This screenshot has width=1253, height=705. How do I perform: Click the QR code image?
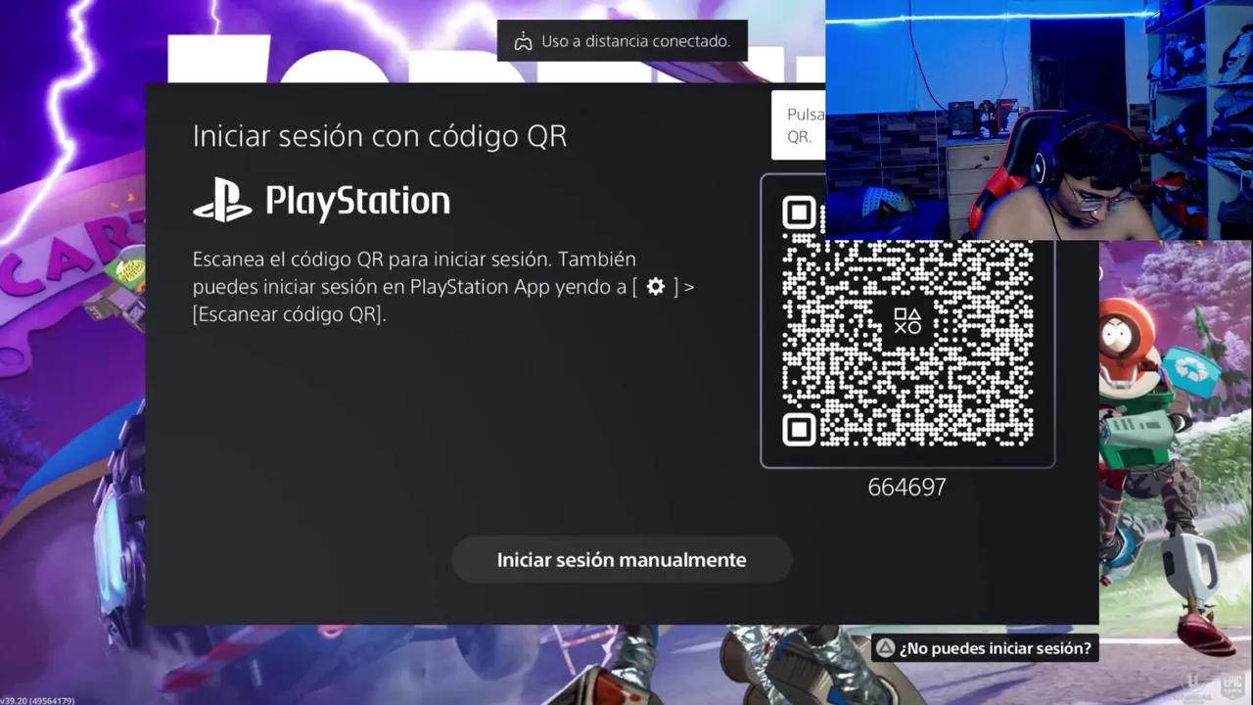[x=907, y=320]
